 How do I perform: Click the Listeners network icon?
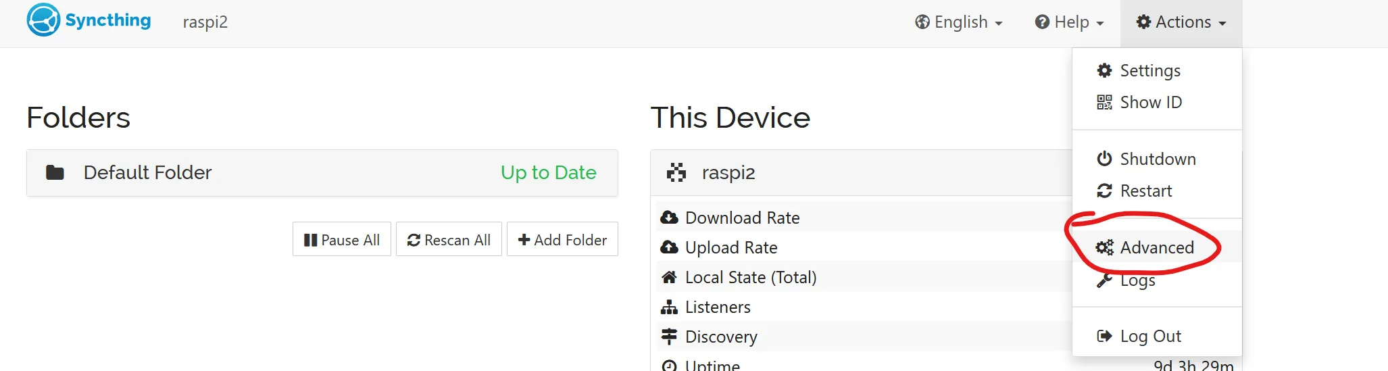coord(669,307)
